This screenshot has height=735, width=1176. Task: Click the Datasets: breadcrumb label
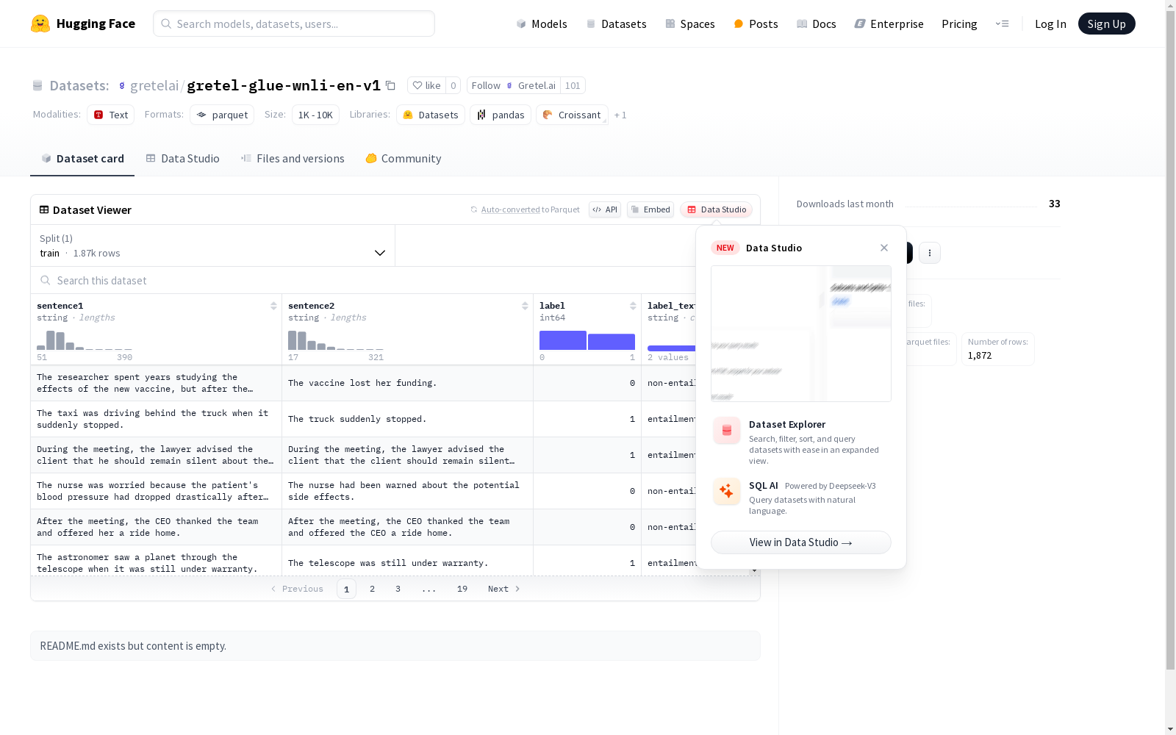tap(79, 85)
